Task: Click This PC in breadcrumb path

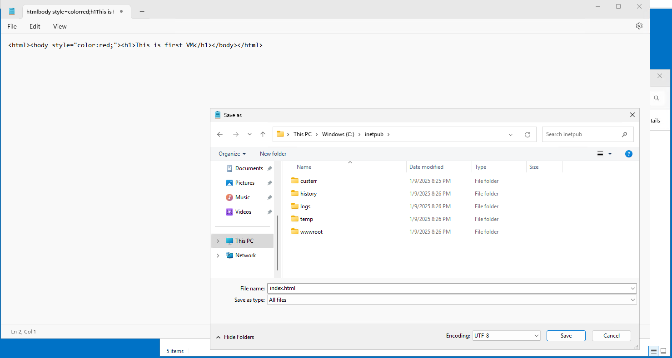Action: [x=303, y=134]
